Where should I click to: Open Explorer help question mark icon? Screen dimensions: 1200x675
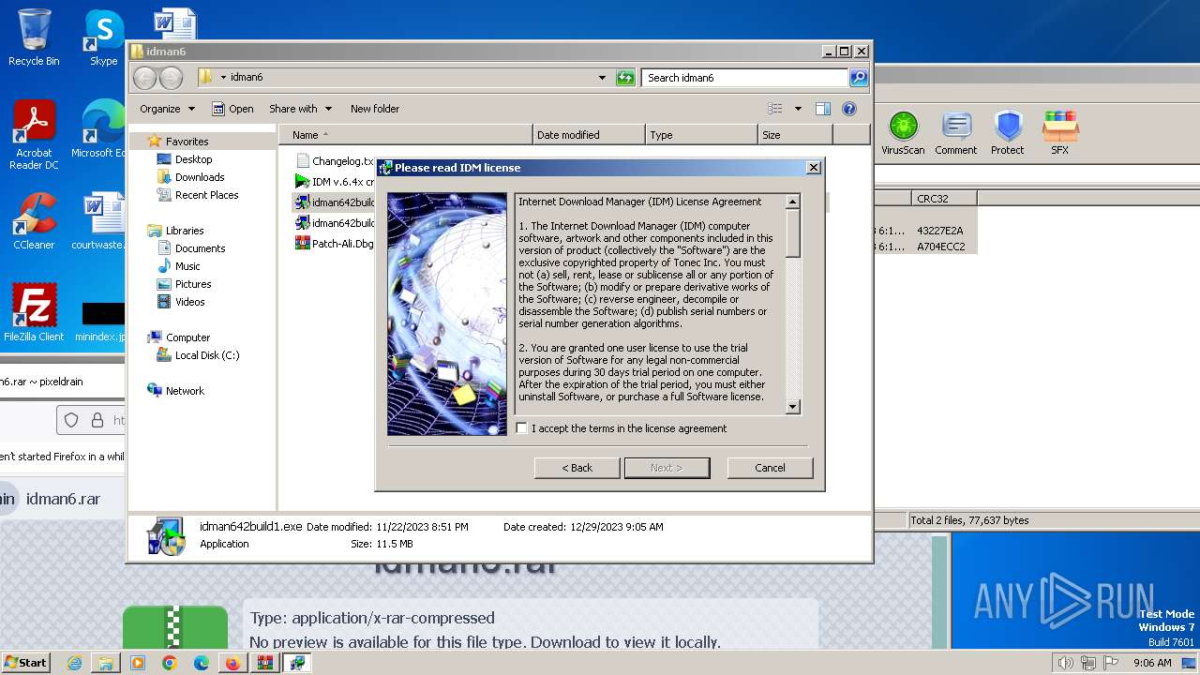point(849,109)
